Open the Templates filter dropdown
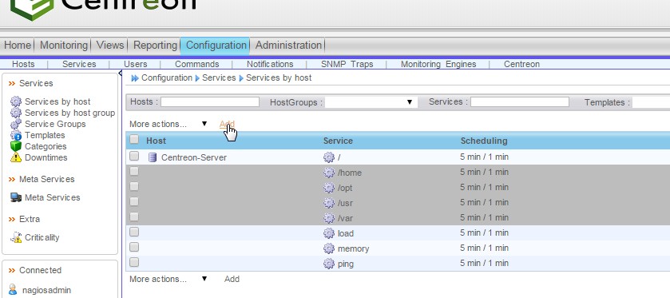Image resolution: width=670 pixels, height=298 pixels. [x=651, y=102]
